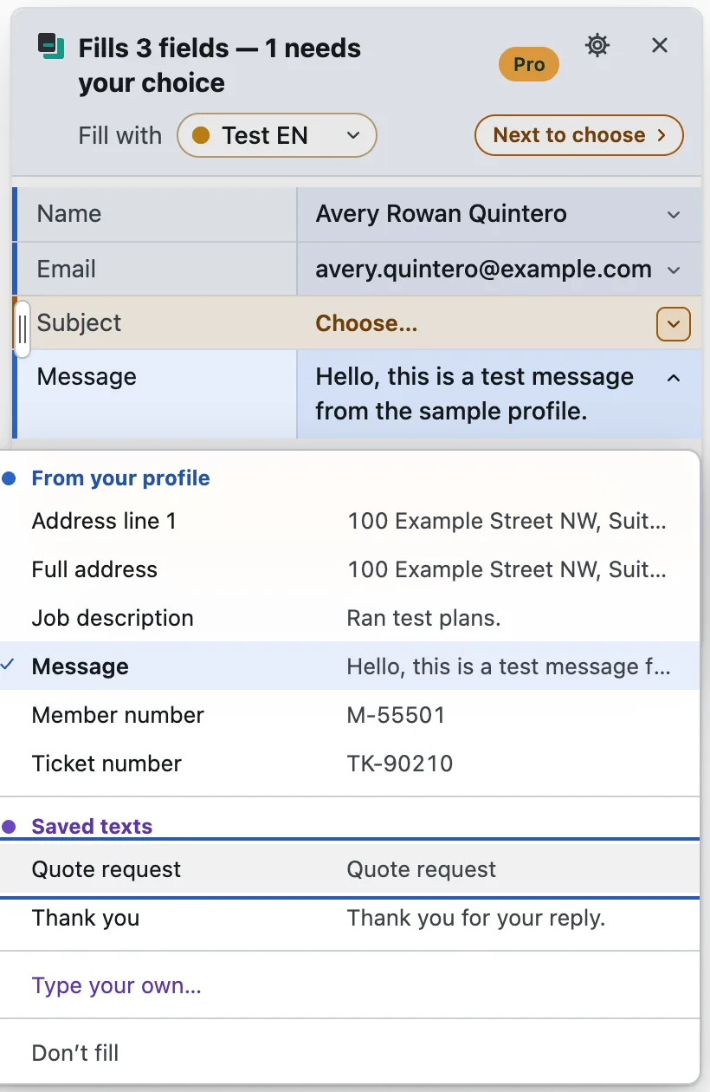Click the Hello test message text
Viewport: 710px width, 1092px height.
474,393
